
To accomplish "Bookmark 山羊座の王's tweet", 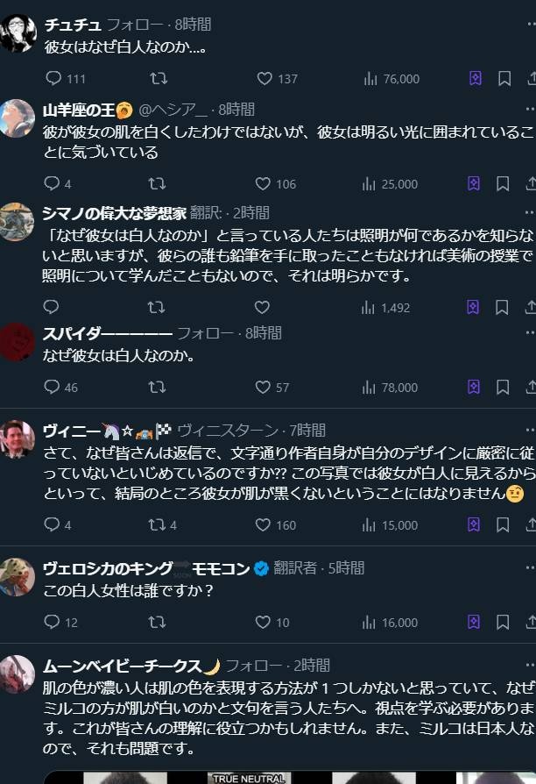I will point(503,183).
